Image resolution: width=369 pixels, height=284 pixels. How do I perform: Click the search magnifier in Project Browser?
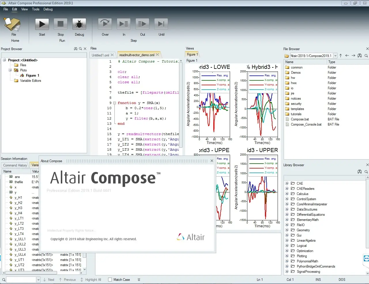(x=80, y=49)
